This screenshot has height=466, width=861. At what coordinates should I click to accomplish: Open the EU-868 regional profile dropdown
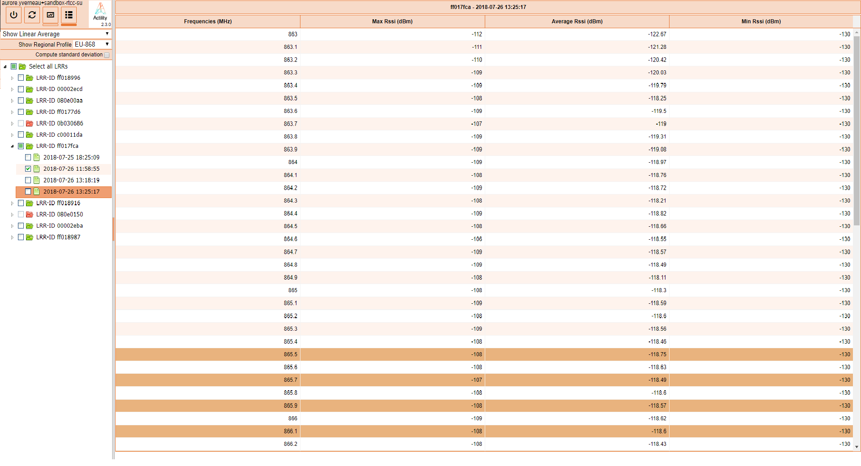(92, 44)
